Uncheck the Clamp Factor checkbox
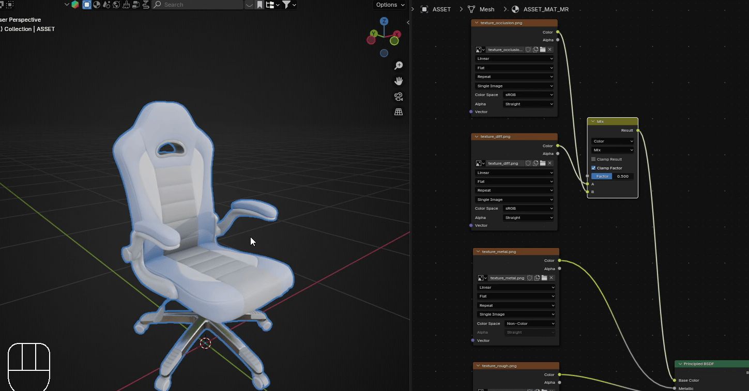The width and height of the screenshot is (749, 391). click(593, 168)
